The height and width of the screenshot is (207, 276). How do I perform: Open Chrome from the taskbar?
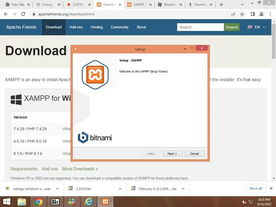click(x=38, y=202)
